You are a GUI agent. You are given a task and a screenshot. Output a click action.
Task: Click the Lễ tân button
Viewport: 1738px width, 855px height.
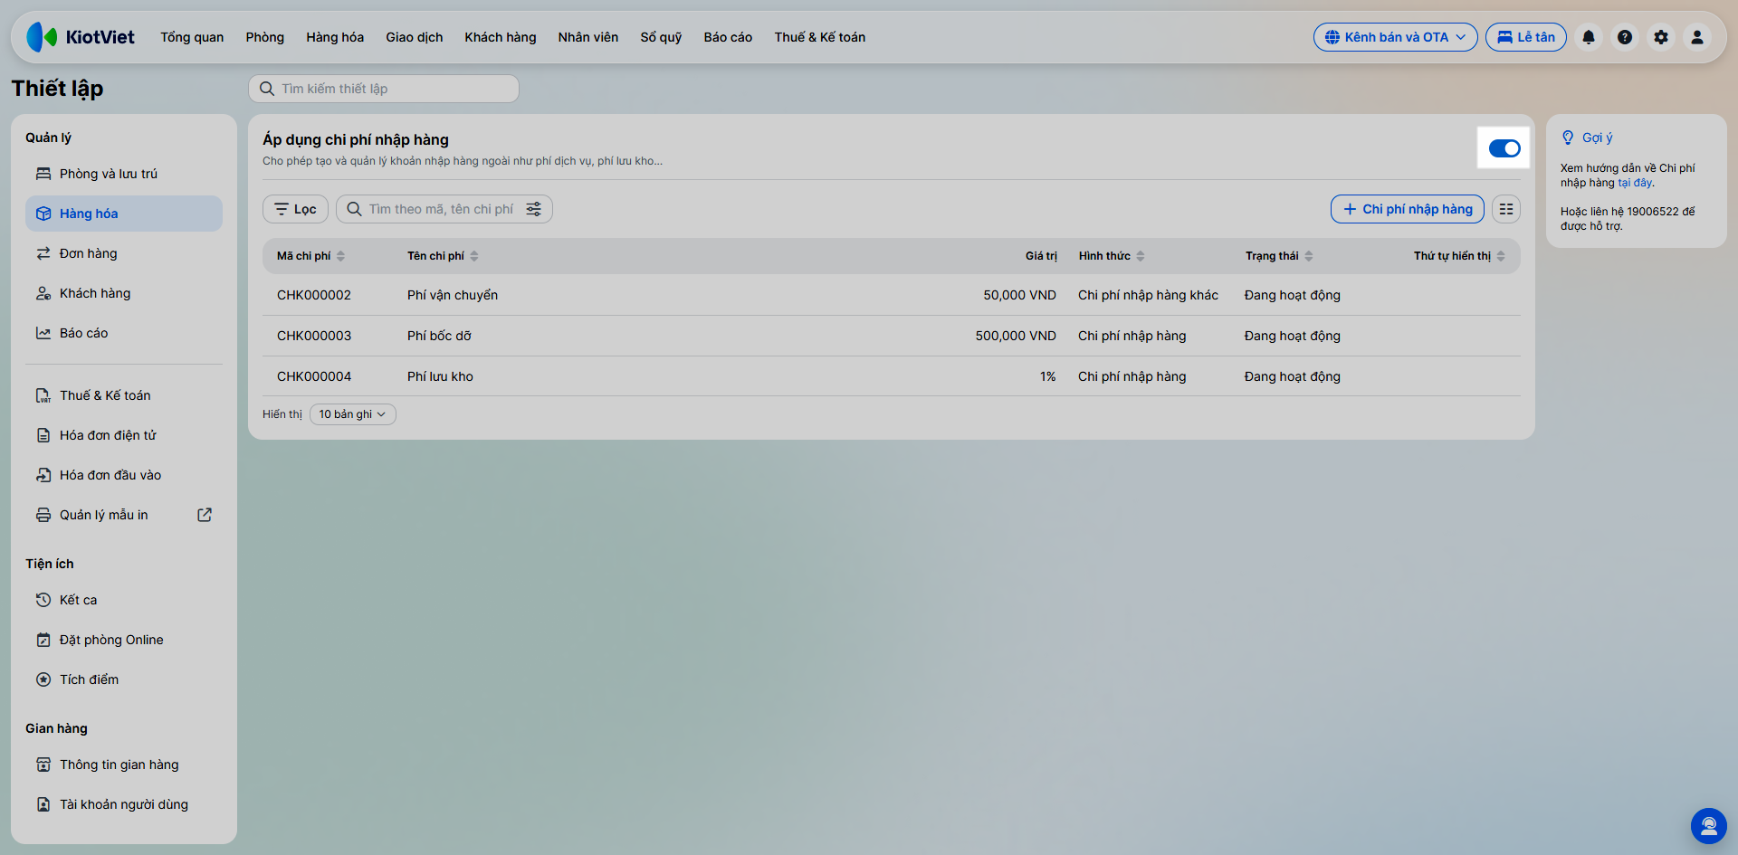tap(1526, 37)
